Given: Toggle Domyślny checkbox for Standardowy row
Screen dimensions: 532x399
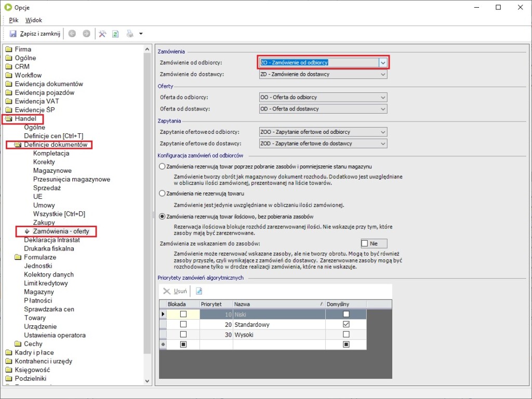Looking at the screenshot, I should tap(346, 324).
